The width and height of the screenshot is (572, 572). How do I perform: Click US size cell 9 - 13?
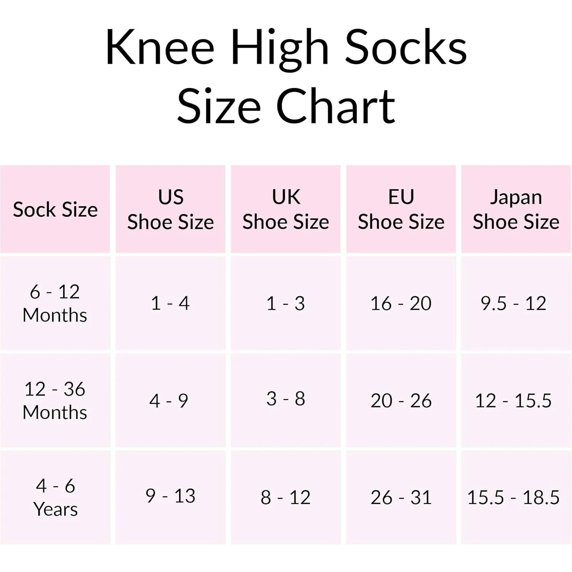pyautogui.click(x=170, y=496)
